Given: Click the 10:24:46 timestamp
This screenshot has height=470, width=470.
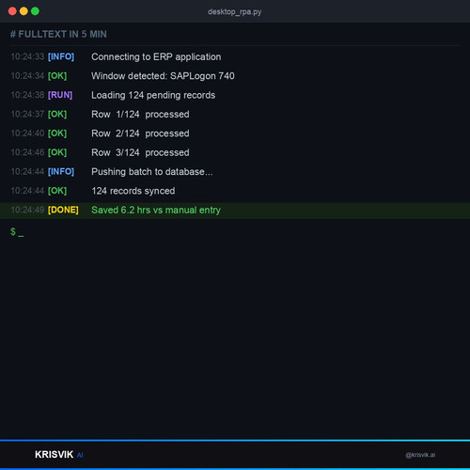Looking at the screenshot, I should tap(27, 152).
